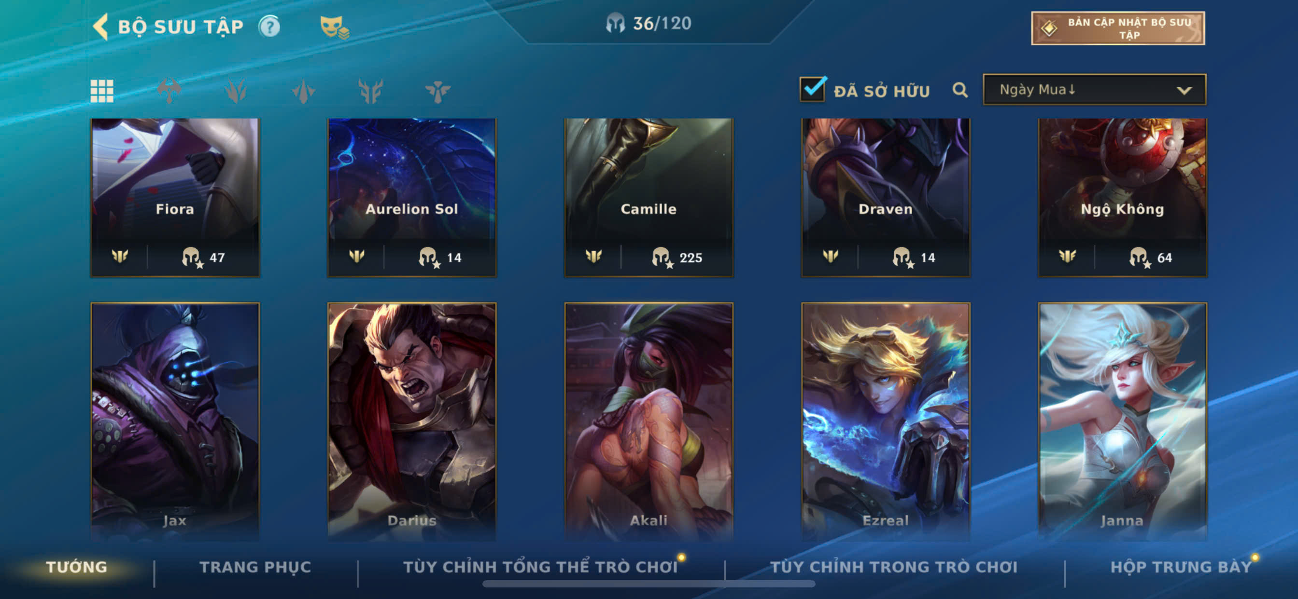Image resolution: width=1298 pixels, height=599 pixels.
Task: Open the mask and coins icon
Action: pos(335,27)
